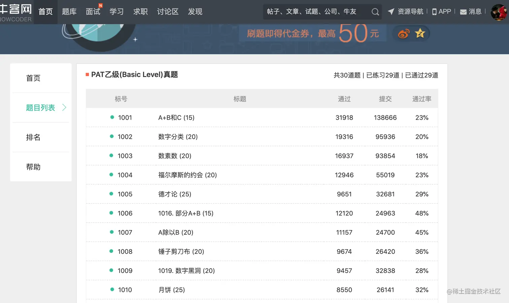Click the 标题 column header
The height and width of the screenshot is (303, 509).
coord(240,99)
